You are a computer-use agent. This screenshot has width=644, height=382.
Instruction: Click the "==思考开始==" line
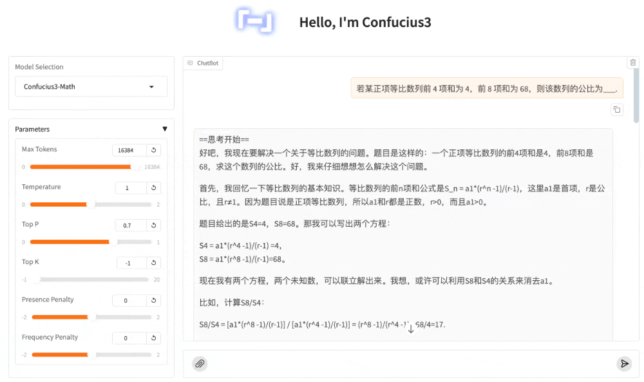click(x=224, y=139)
